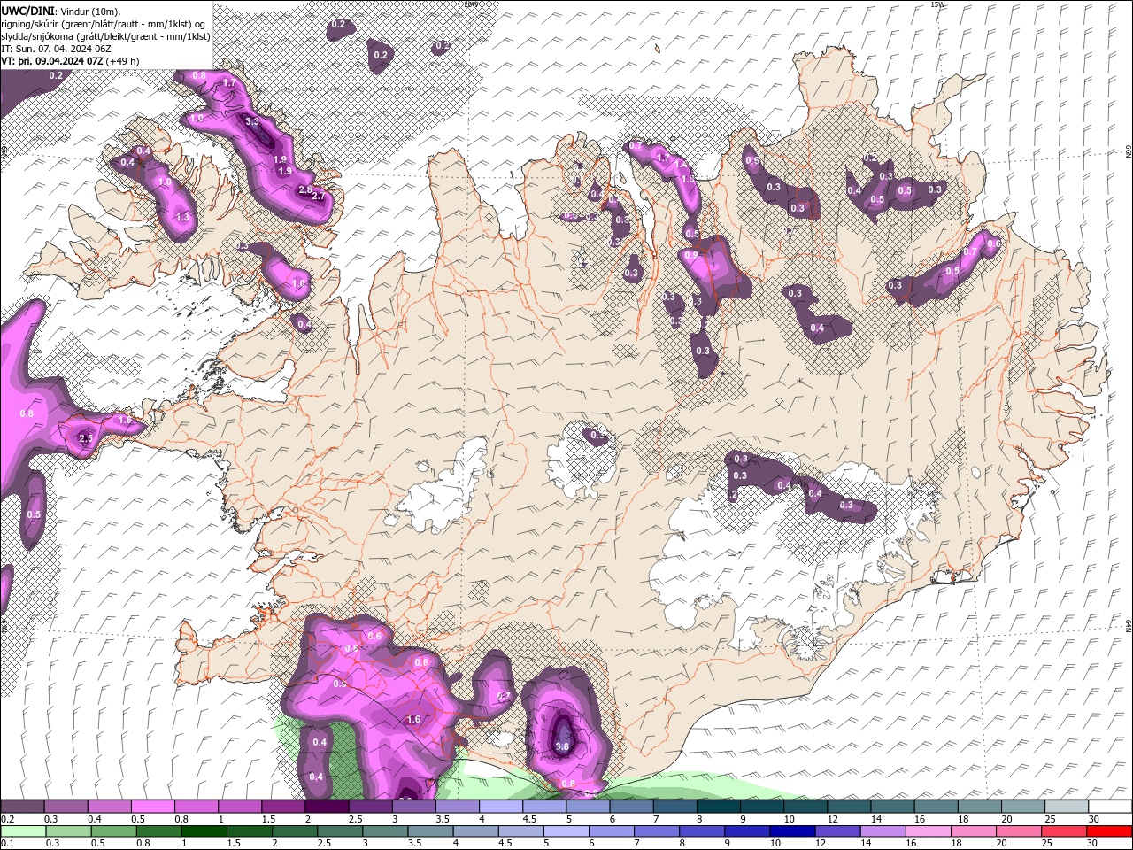Pick the pink swatch labelled 18 in bottom legend
The width and height of the screenshot is (1133, 850).
tap(974, 831)
